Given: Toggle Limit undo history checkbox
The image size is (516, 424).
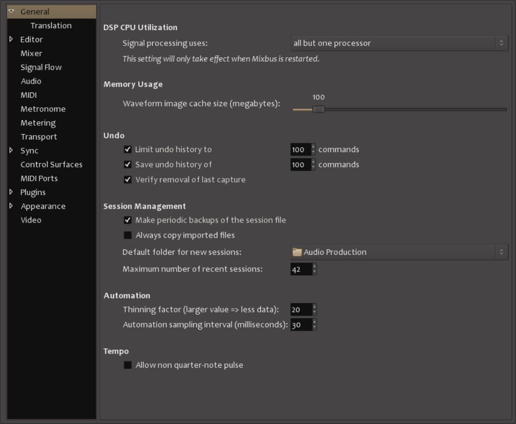Looking at the screenshot, I should point(128,150).
